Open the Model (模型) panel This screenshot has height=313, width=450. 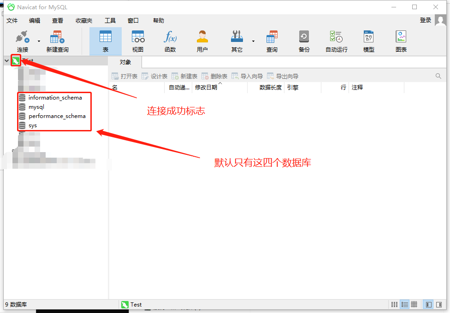[368, 40]
